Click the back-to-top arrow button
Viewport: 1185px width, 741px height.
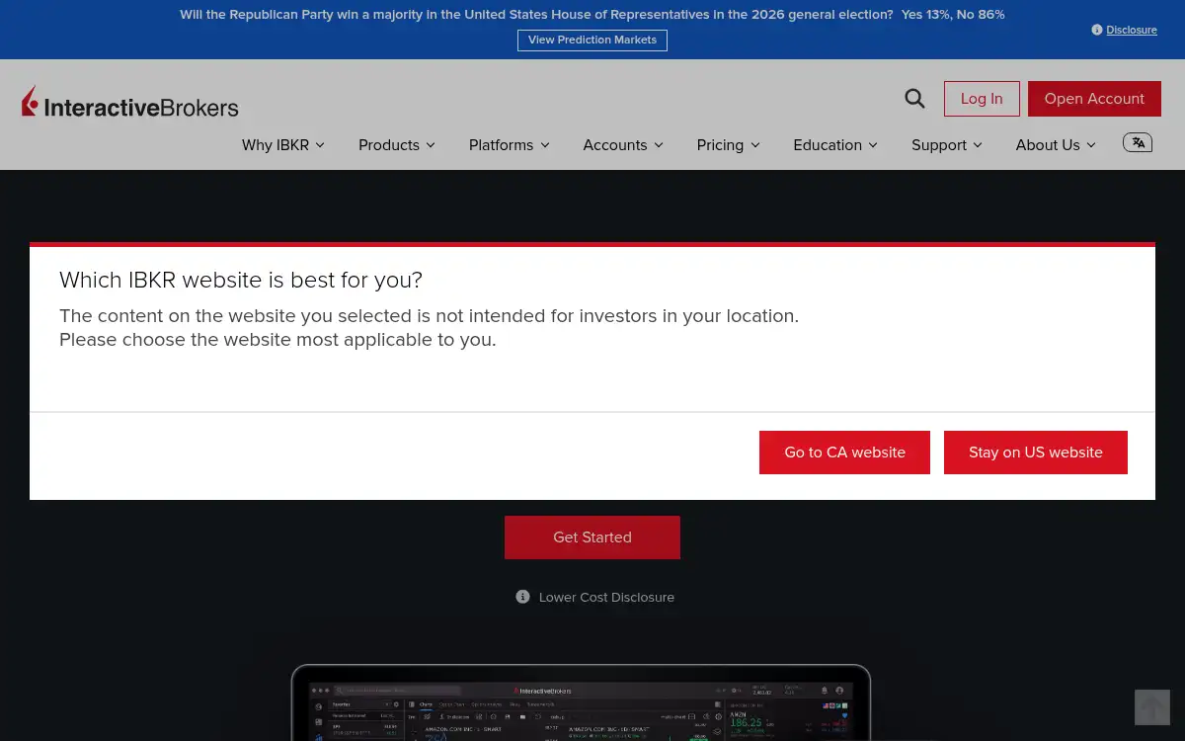tap(1152, 707)
